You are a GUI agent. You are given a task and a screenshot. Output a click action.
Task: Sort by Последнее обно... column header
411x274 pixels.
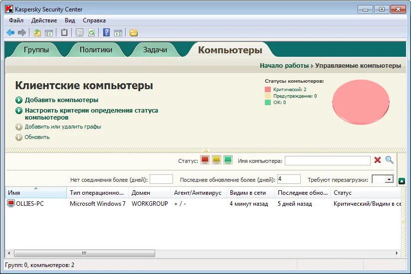(302, 193)
